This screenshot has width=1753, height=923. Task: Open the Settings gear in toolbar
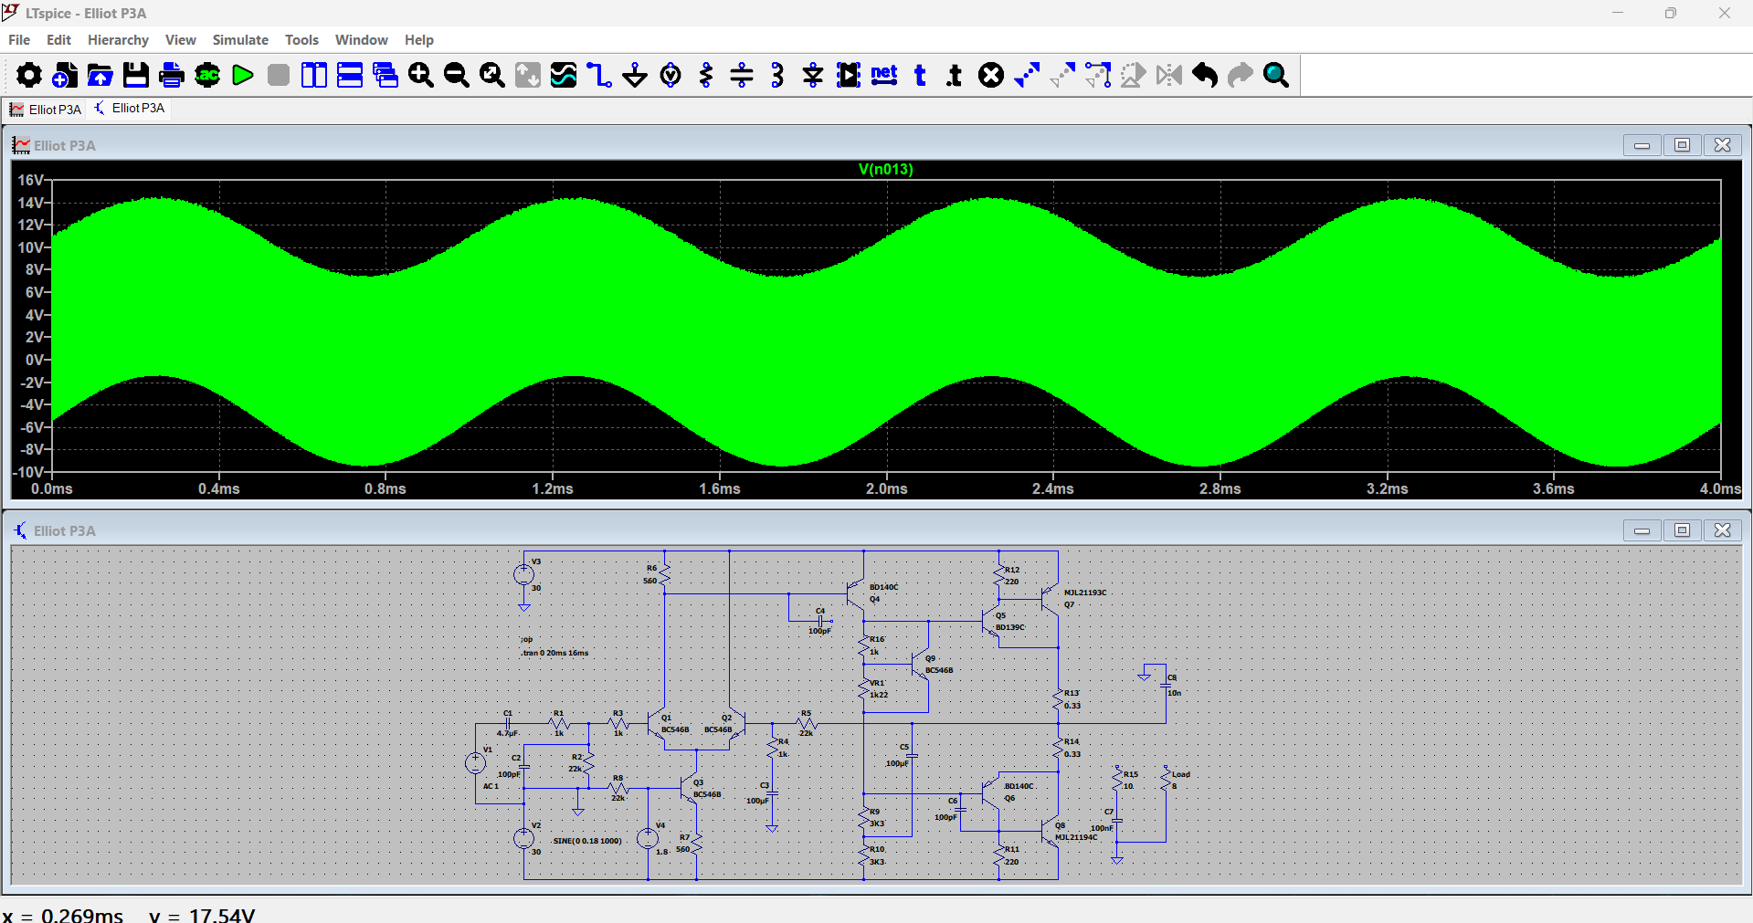click(x=28, y=75)
